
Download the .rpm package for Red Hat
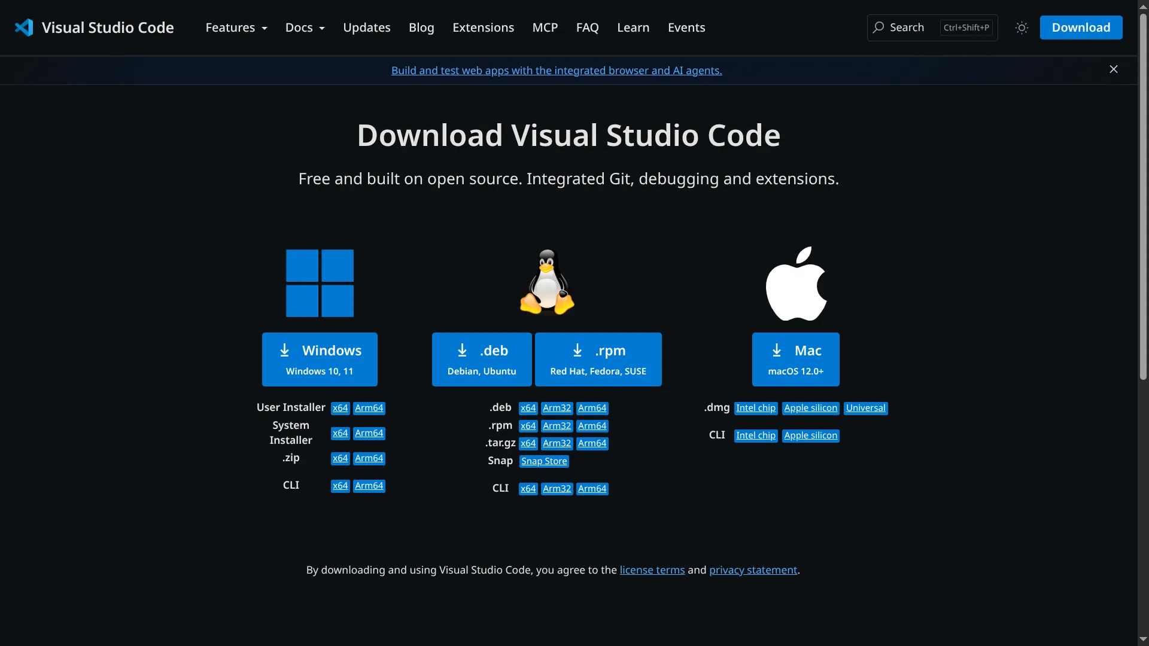pyautogui.click(x=598, y=359)
